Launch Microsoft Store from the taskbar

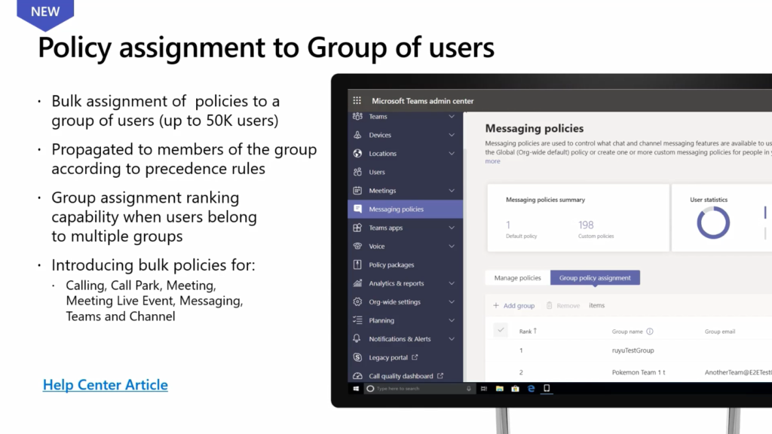tap(516, 389)
